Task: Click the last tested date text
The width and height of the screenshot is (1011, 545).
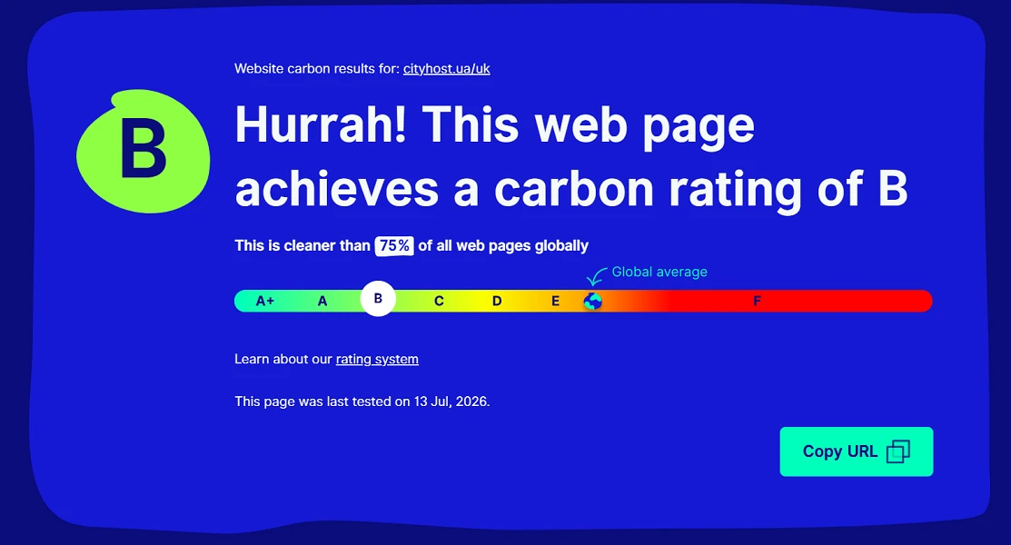Action: coord(362,401)
